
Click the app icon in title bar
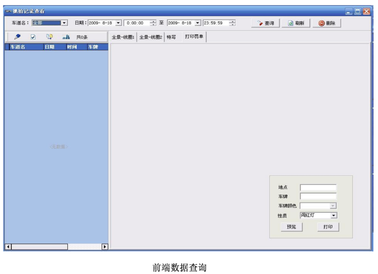(9, 12)
